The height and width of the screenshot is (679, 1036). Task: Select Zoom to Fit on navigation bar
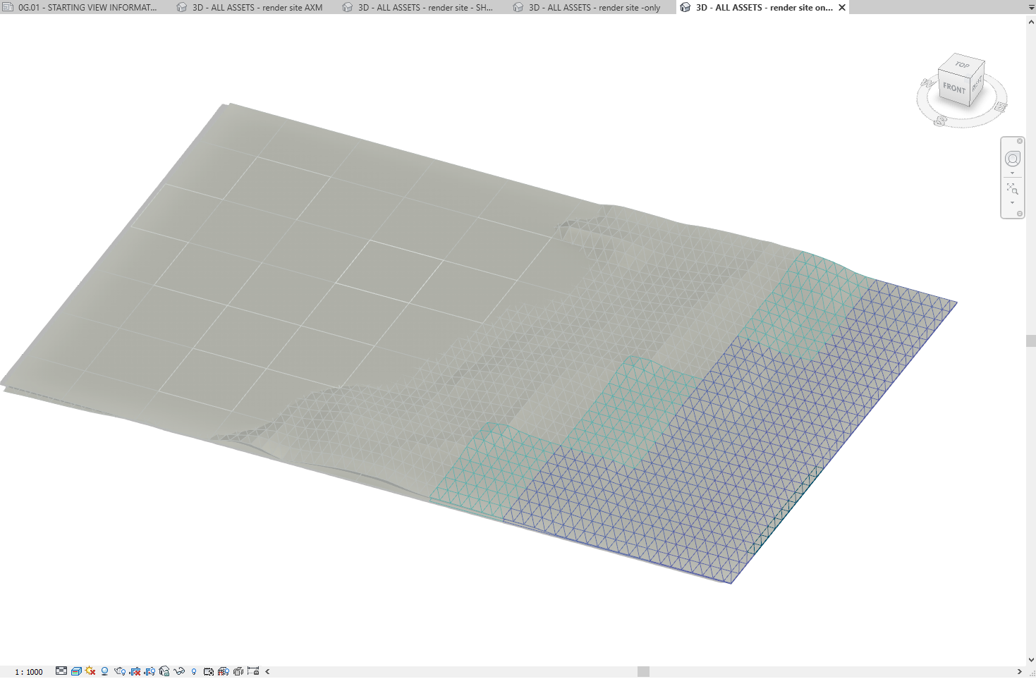1012,189
